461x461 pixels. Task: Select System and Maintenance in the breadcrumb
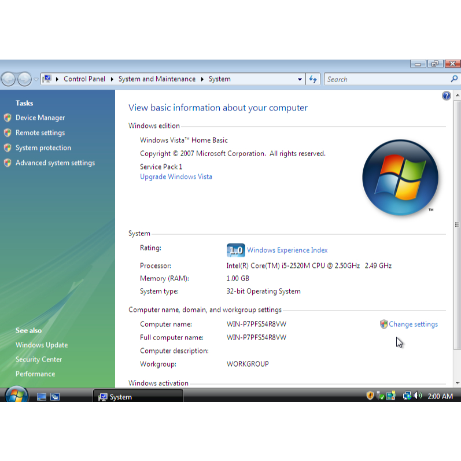click(x=157, y=79)
